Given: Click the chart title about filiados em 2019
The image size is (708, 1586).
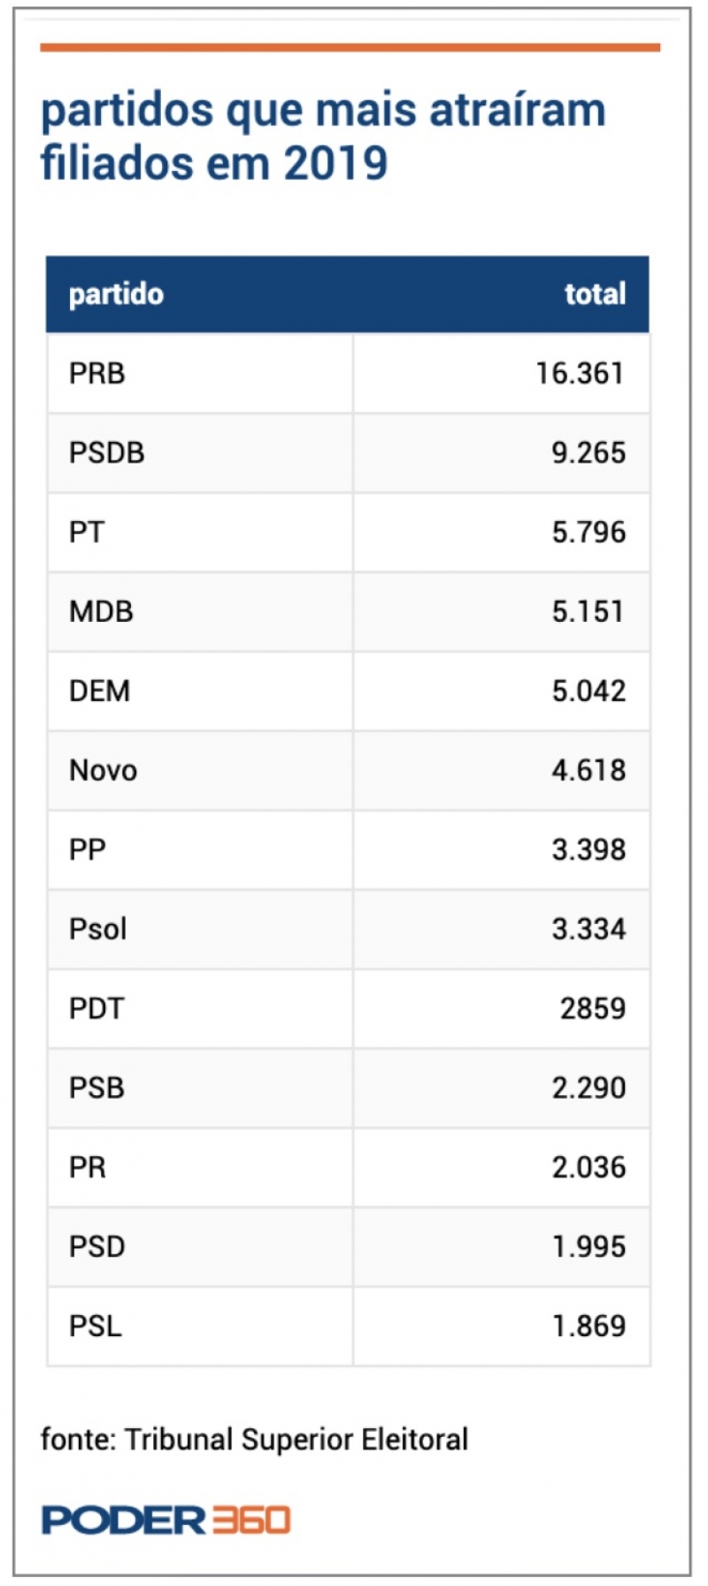Looking at the screenshot, I should (x=323, y=136).
